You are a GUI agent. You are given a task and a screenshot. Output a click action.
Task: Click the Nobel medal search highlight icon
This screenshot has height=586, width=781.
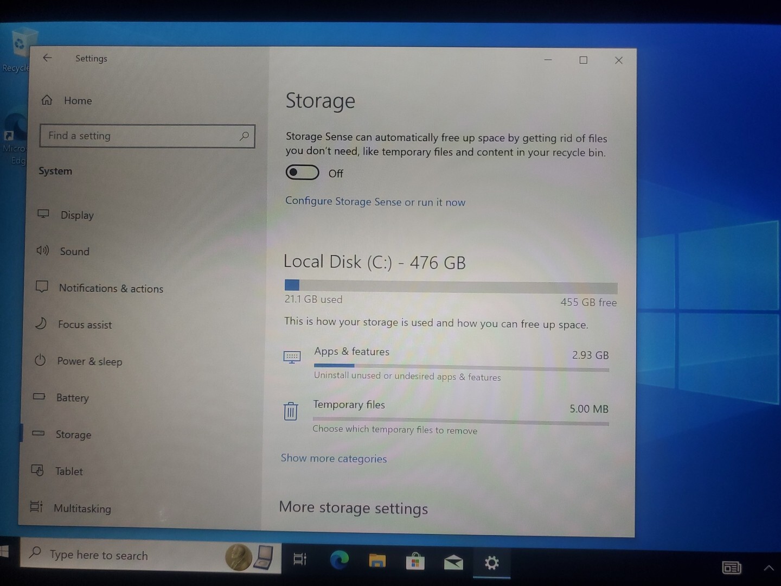[x=238, y=557]
